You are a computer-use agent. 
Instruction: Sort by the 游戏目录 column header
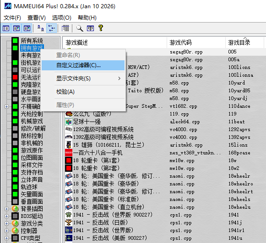click(244, 42)
